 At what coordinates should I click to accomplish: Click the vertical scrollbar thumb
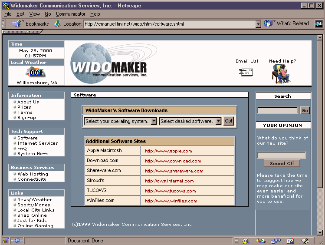320,114
